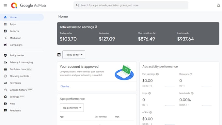Show help for Match rate metric
The image size is (222, 125).
(192, 93)
